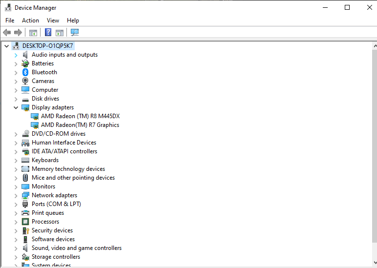
Task: Click the Human Interface Devices icon
Action: click(x=25, y=143)
